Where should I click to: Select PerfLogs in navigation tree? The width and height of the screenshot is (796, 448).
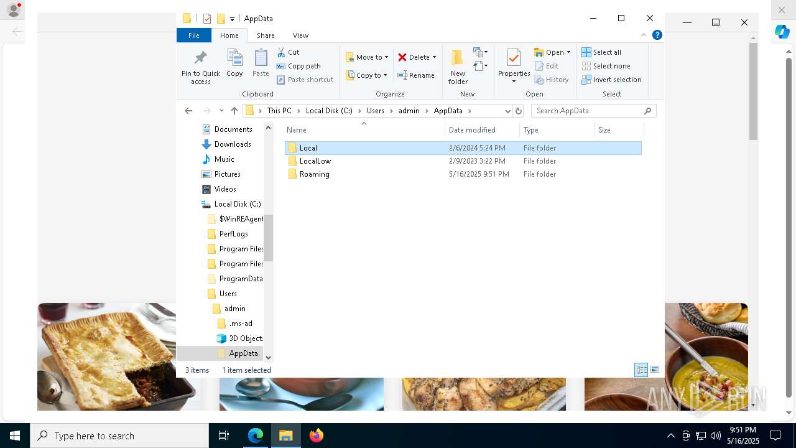pyautogui.click(x=233, y=234)
